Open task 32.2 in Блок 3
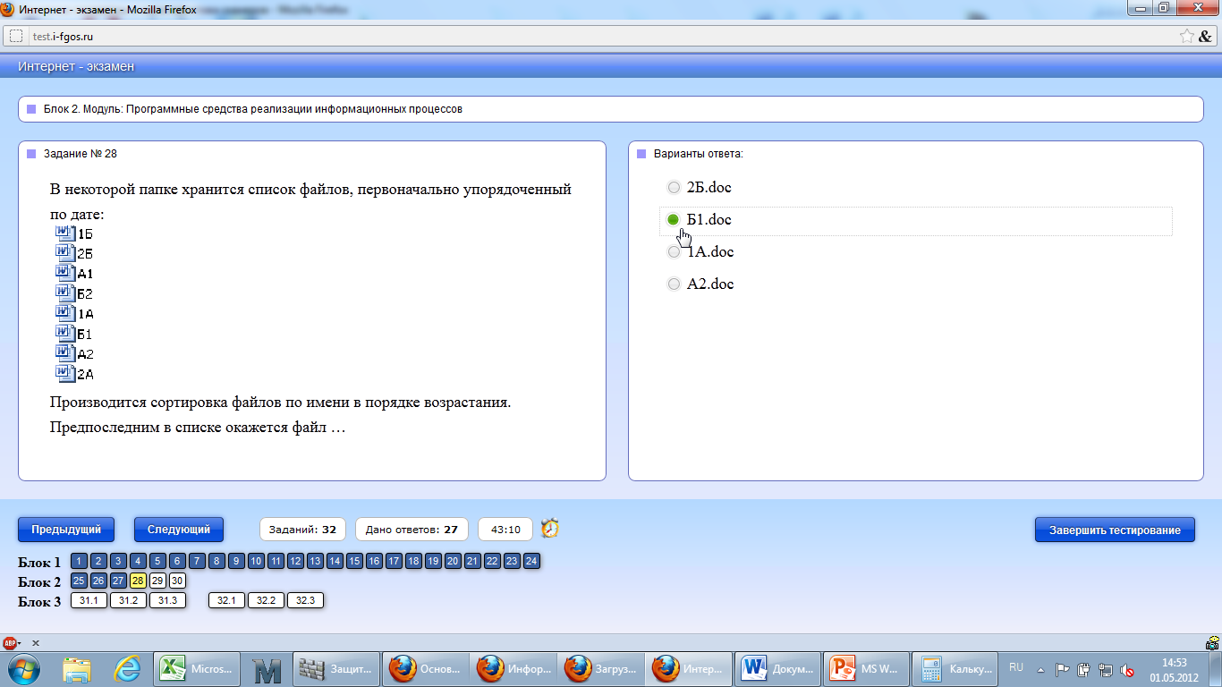 (x=266, y=601)
